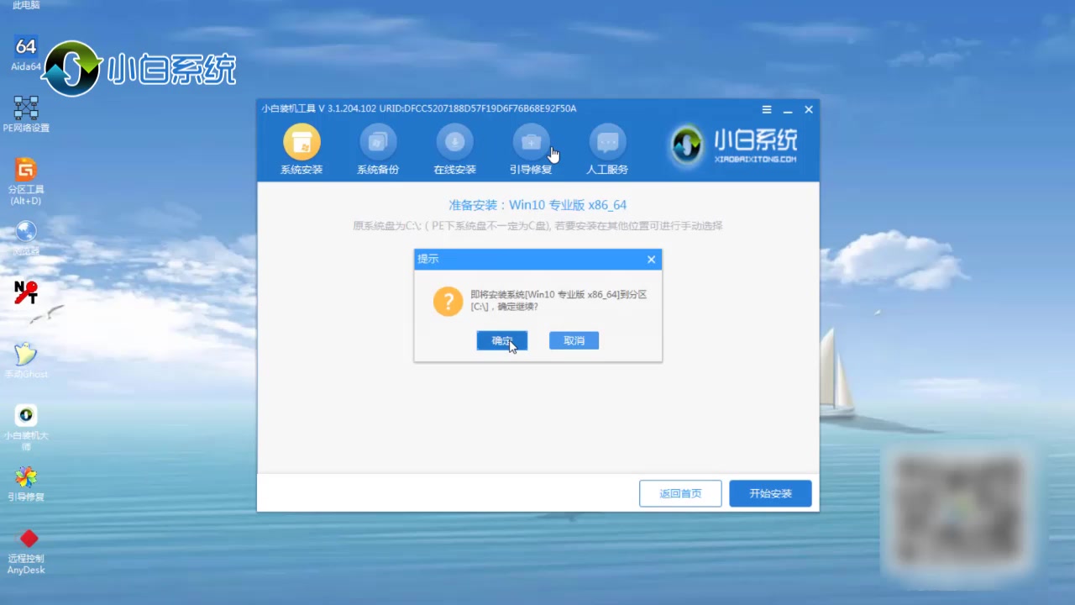Click the question mark icon in the dialog
The image size is (1075, 605).
pos(448,301)
